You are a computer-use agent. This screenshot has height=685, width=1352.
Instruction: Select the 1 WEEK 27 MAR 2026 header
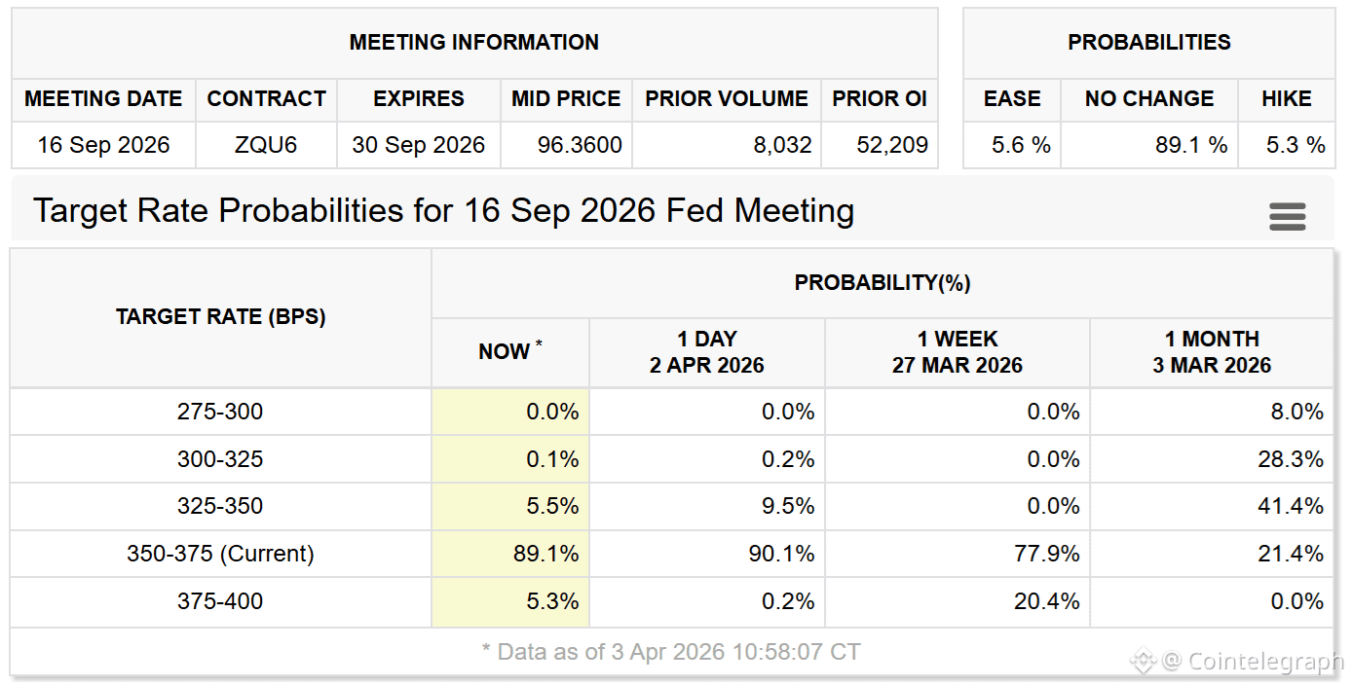957,352
